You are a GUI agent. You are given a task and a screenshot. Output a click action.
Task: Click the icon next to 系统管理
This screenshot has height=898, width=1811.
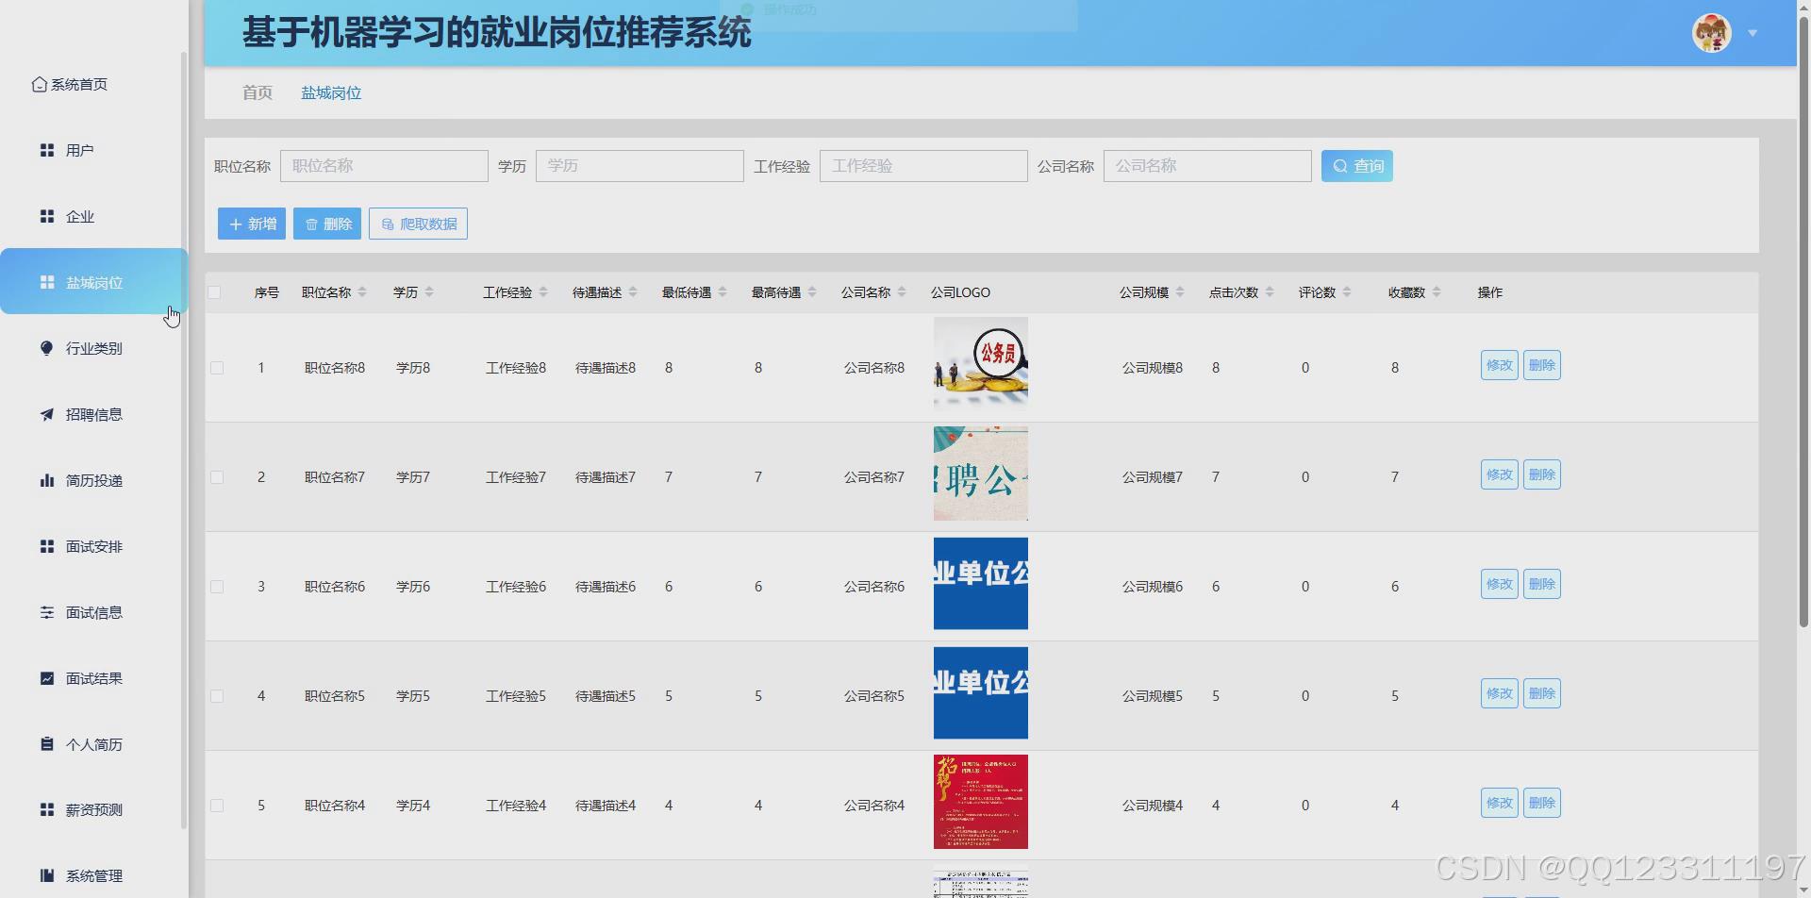[47, 875]
